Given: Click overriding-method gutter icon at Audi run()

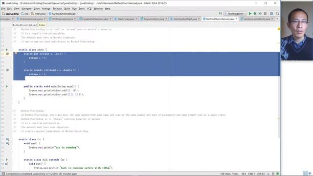Looking at the screenshot, I should coord(6,164).
